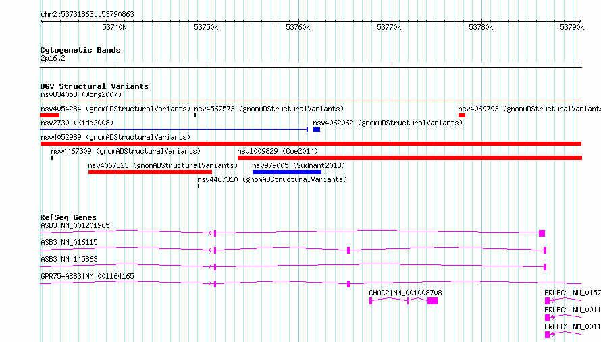Click the black tick under nsv4467310
The height and width of the screenshot is (342, 601).
point(199,186)
